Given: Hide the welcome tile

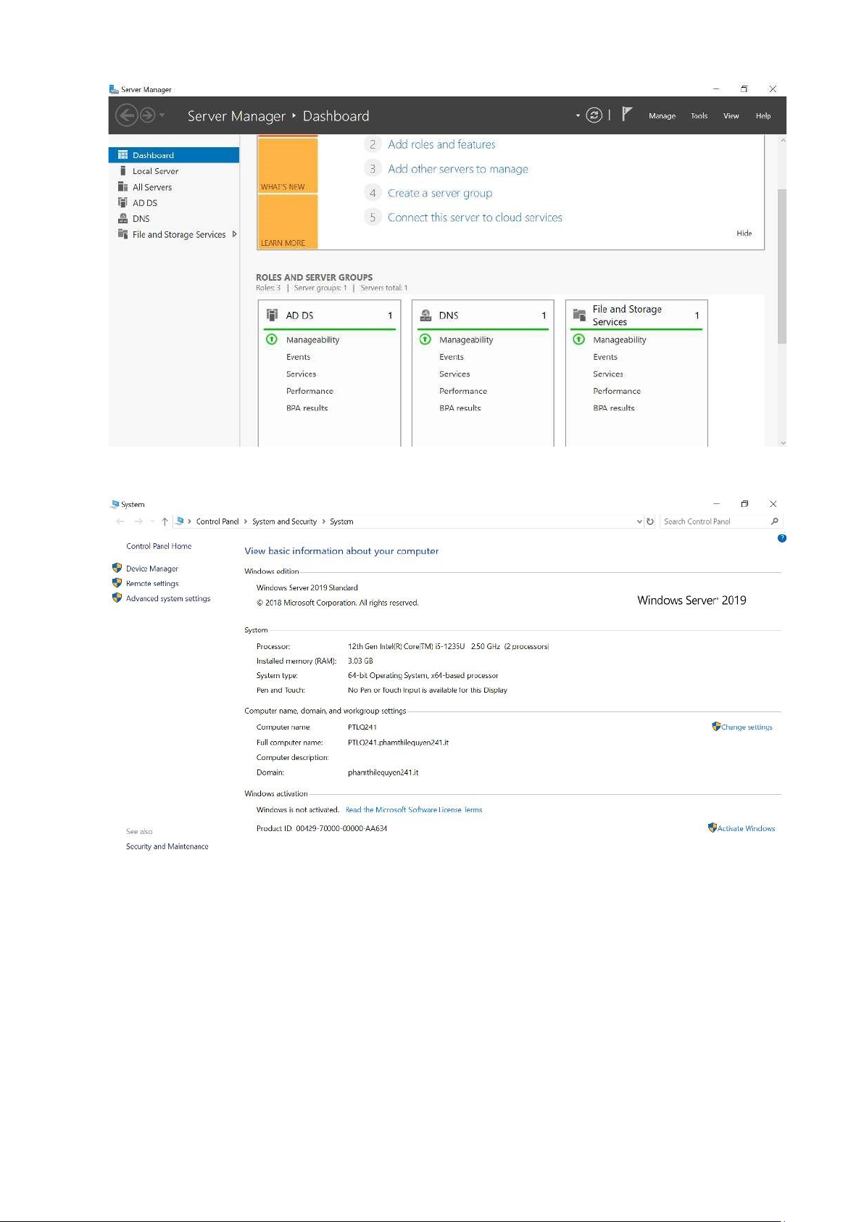Looking at the screenshot, I should click(744, 234).
